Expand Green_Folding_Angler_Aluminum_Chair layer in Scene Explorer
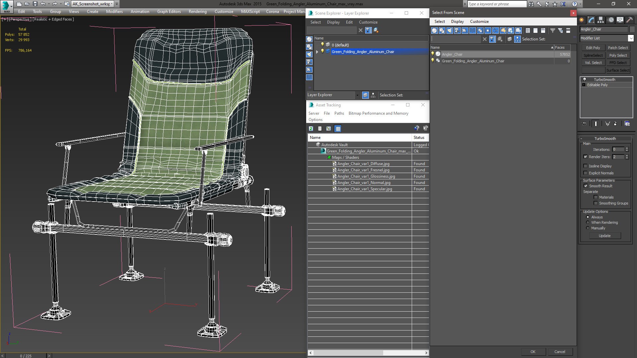The image size is (637, 358). pos(317,52)
